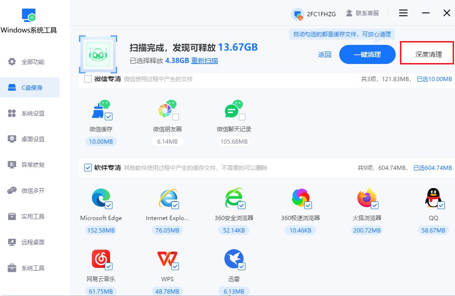Click the 58.67MB size label

point(433,230)
